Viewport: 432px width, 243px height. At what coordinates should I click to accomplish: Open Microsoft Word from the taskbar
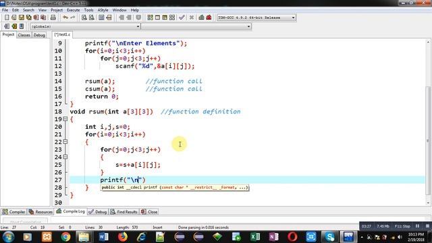103,237
